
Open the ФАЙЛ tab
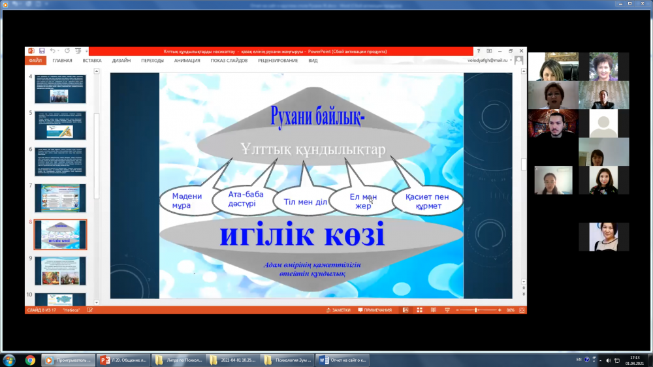[x=35, y=60]
